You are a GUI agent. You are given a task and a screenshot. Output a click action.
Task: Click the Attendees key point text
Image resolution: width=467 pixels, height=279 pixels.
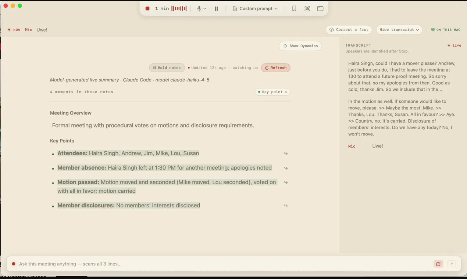click(128, 153)
